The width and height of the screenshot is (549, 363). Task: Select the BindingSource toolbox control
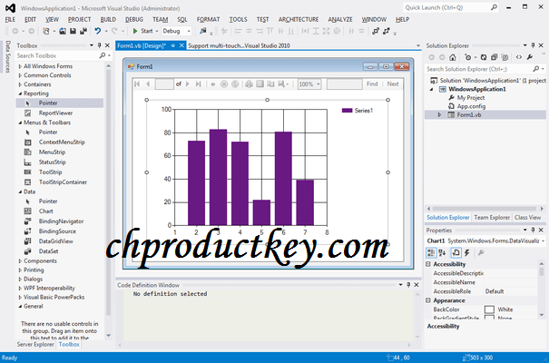[57, 231]
